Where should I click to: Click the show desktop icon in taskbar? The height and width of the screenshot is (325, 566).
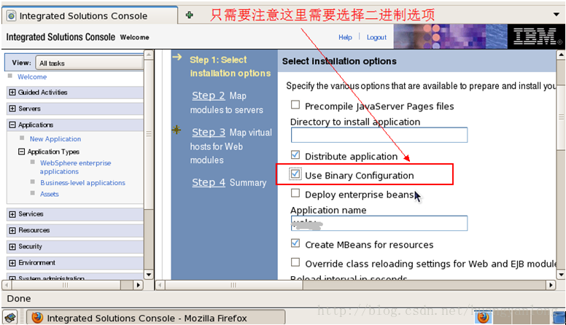[x=10, y=318]
